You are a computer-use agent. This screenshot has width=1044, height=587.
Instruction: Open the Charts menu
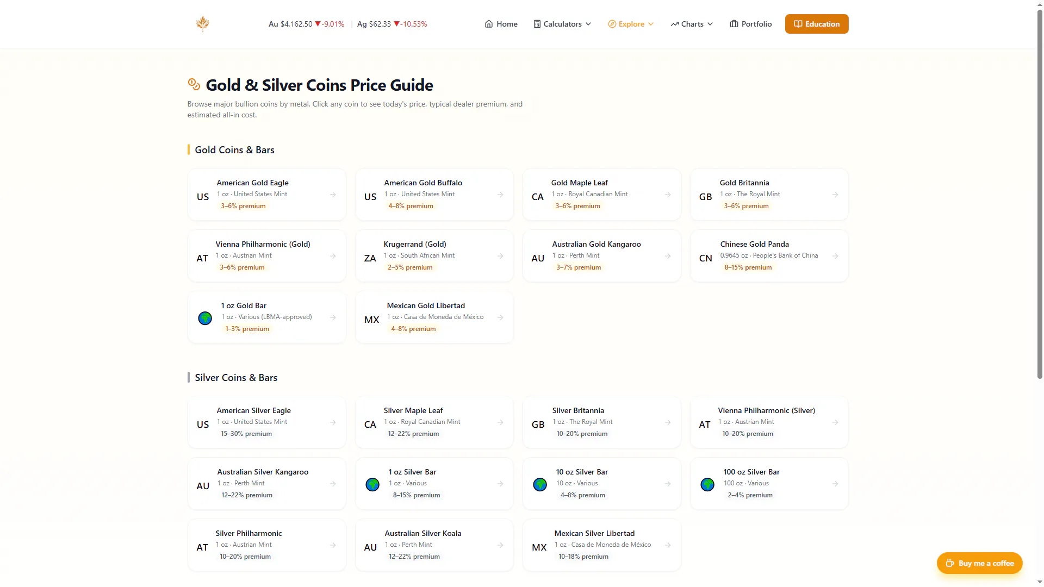click(x=692, y=24)
